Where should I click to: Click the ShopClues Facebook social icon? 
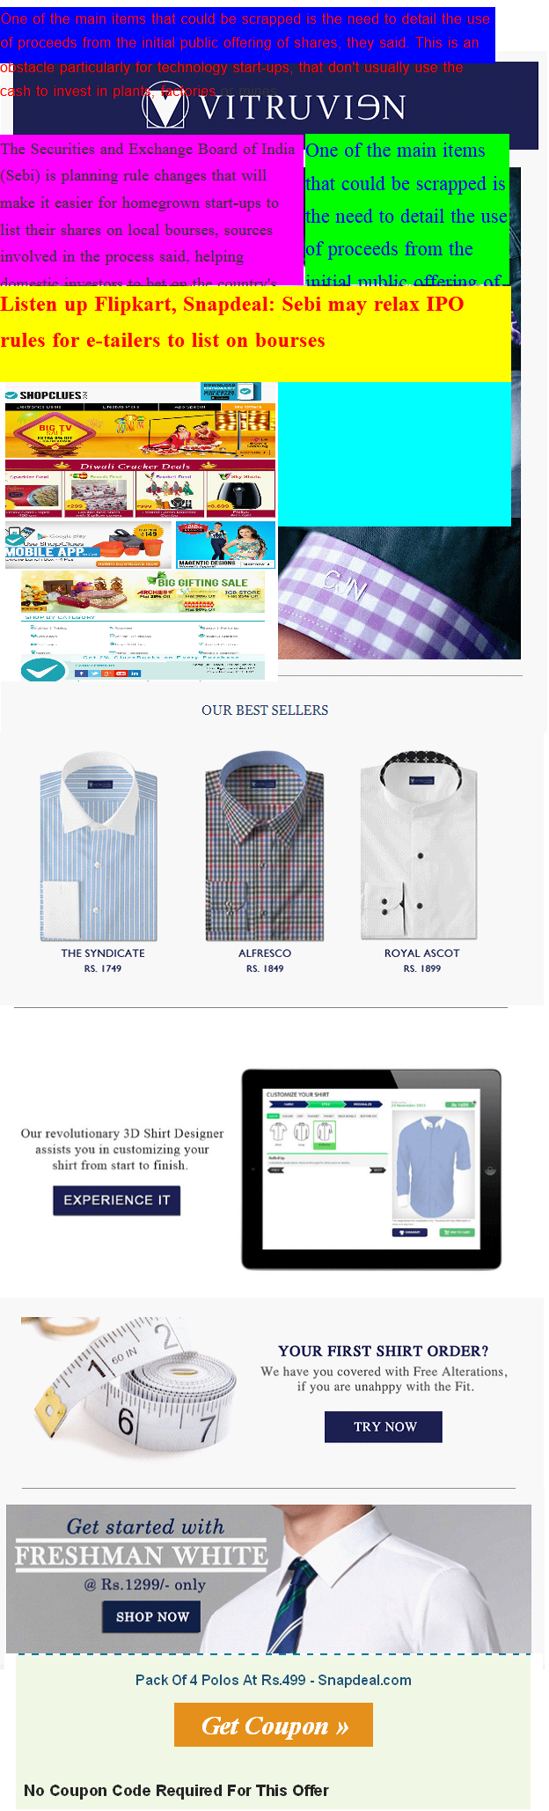pyautogui.click(x=82, y=674)
